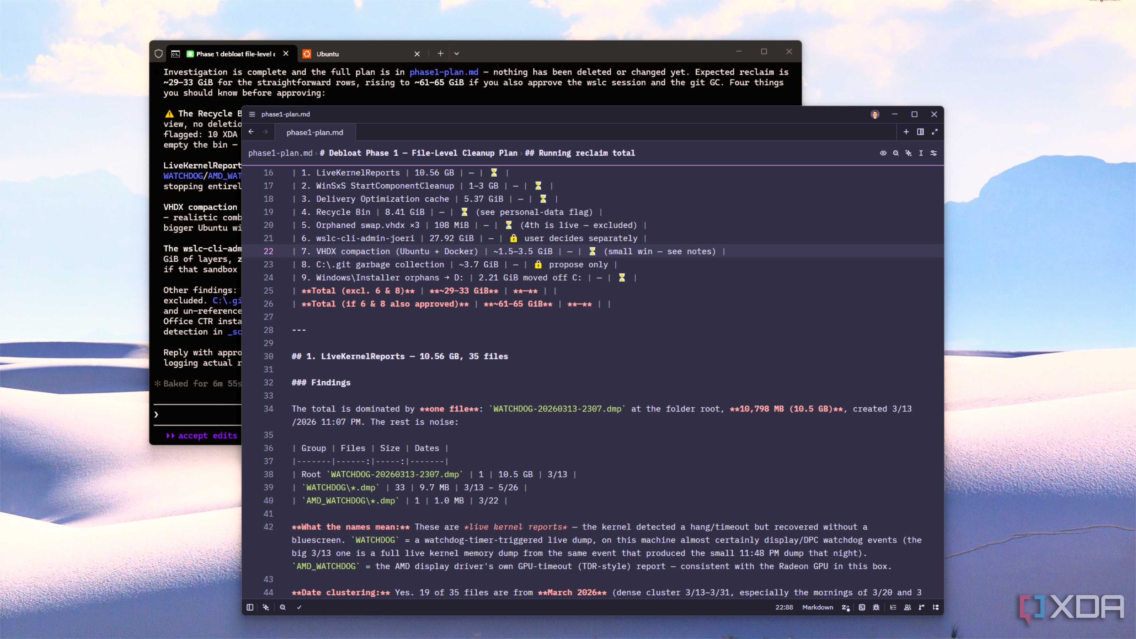The height and width of the screenshot is (639, 1136).
Task: Click accept edits mode indicator in terminal
Action: click(202, 435)
